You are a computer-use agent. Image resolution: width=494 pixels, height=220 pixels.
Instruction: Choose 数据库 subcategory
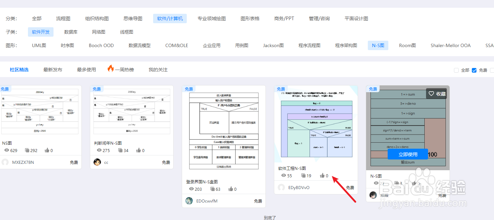point(71,32)
